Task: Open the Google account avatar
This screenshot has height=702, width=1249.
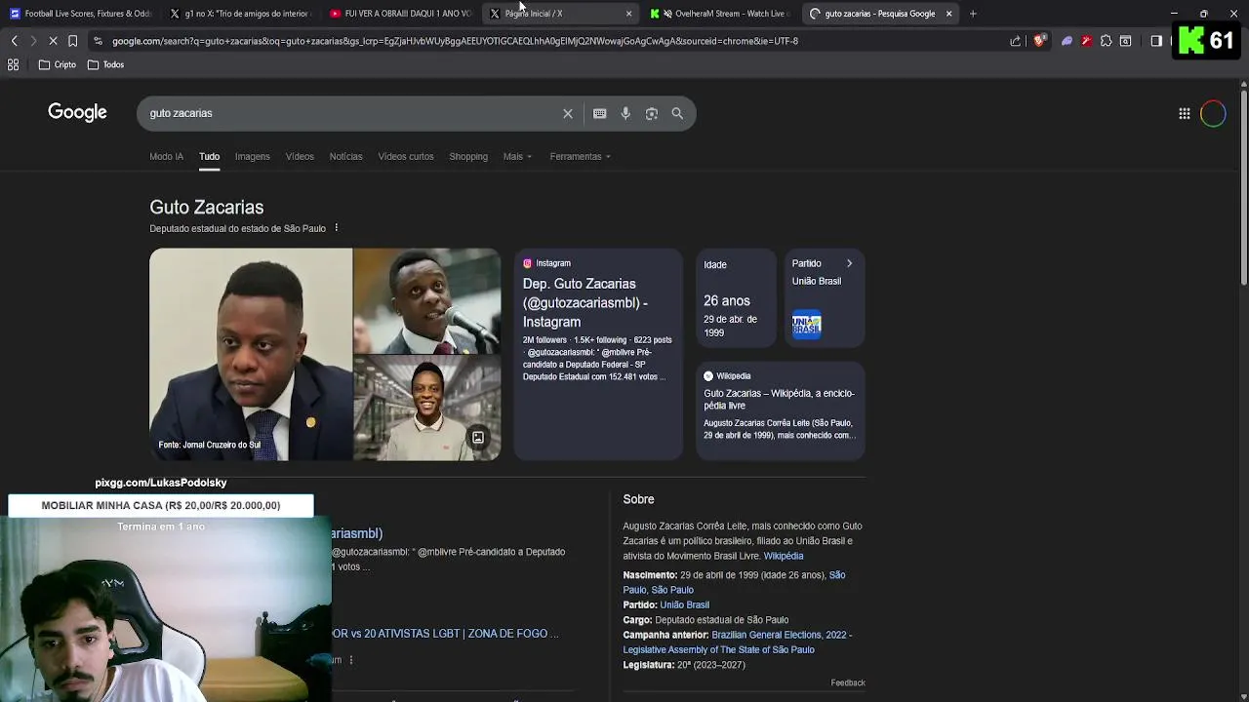Action: (1213, 113)
